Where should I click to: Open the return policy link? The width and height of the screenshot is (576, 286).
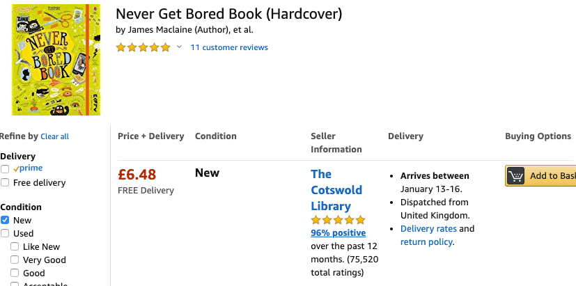pos(426,242)
